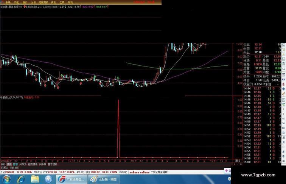Open the 系统 menu
Screen dimensions: 286x184
tap(8, 2)
